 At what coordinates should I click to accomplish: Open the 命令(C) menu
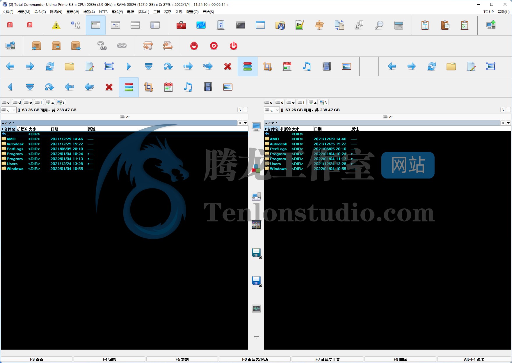pos(40,12)
